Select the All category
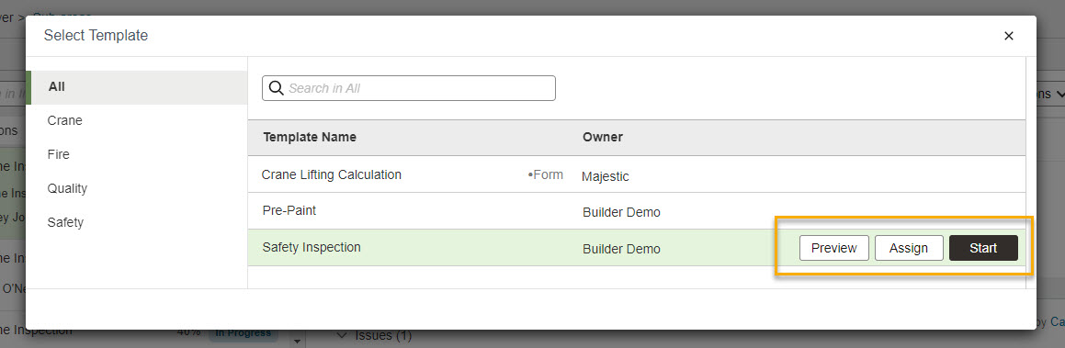Screen dimensions: 1065x348 (x=137, y=87)
